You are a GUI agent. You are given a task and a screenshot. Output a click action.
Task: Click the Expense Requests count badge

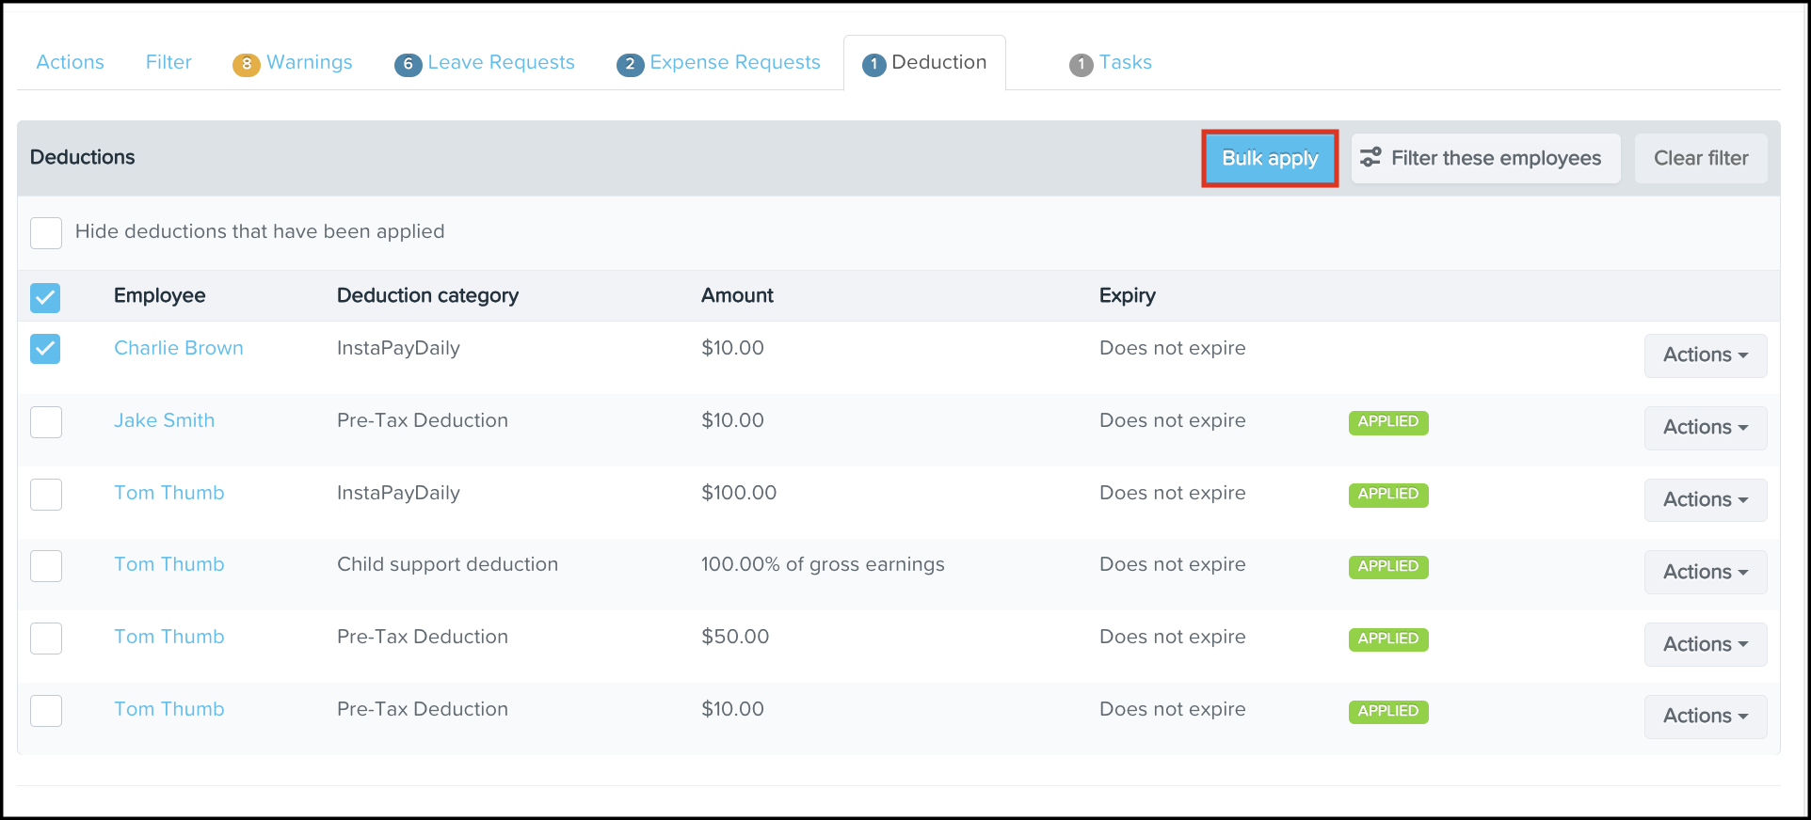click(x=630, y=64)
